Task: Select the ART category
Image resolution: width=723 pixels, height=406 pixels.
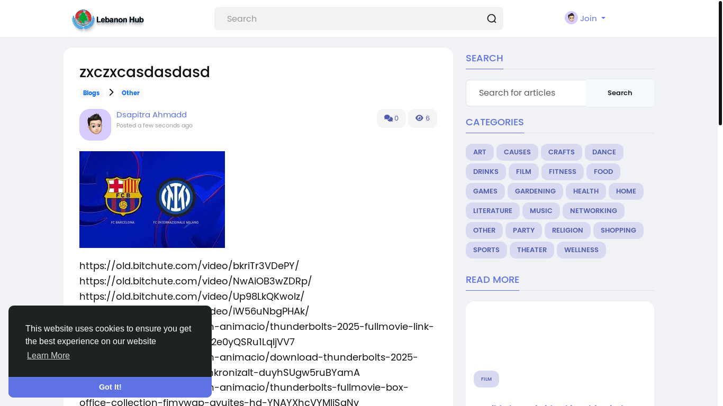Action: pos(480,152)
